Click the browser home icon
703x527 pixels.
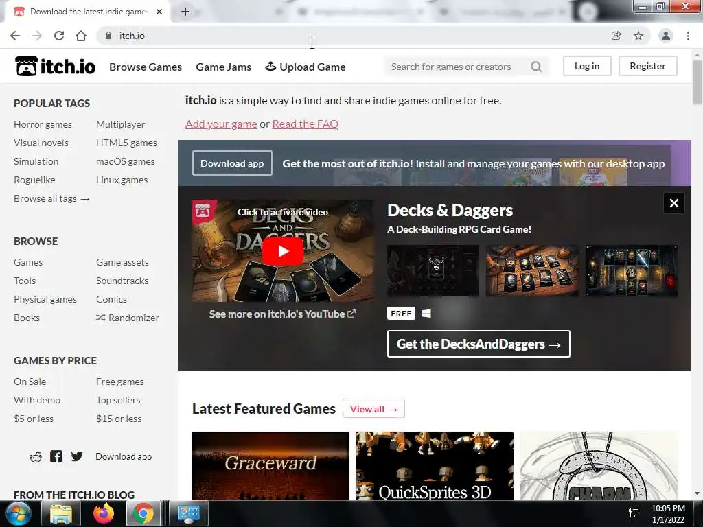pyautogui.click(x=81, y=36)
